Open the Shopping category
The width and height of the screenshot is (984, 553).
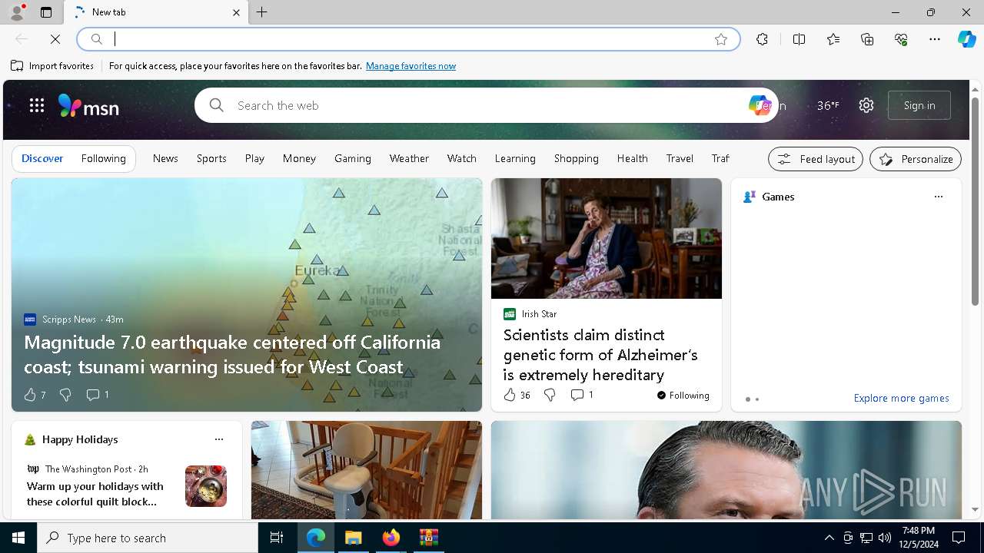click(x=577, y=158)
